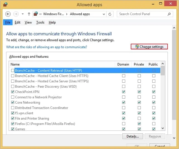Expand the address bar history dropdown
This screenshot has width=179, height=149.
pos(104,14)
